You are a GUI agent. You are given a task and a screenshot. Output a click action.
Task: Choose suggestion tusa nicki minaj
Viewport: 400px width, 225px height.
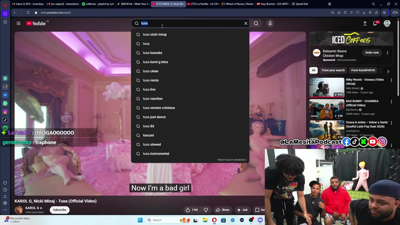click(x=190, y=34)
